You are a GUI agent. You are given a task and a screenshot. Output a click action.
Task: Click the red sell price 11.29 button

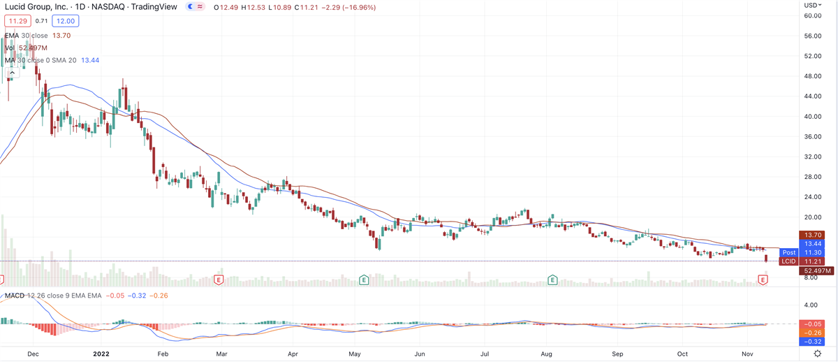17,21
